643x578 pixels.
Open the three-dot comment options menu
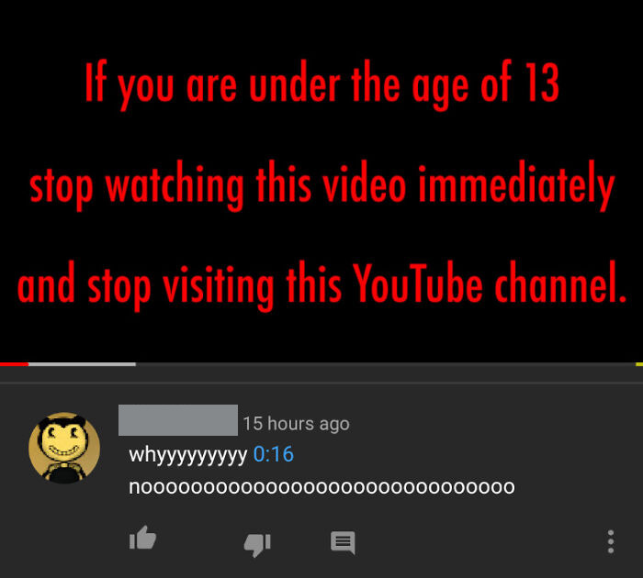click(611, 542)
